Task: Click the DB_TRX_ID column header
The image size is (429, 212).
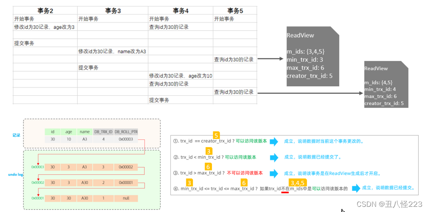Action: click(x=104, y=132)
